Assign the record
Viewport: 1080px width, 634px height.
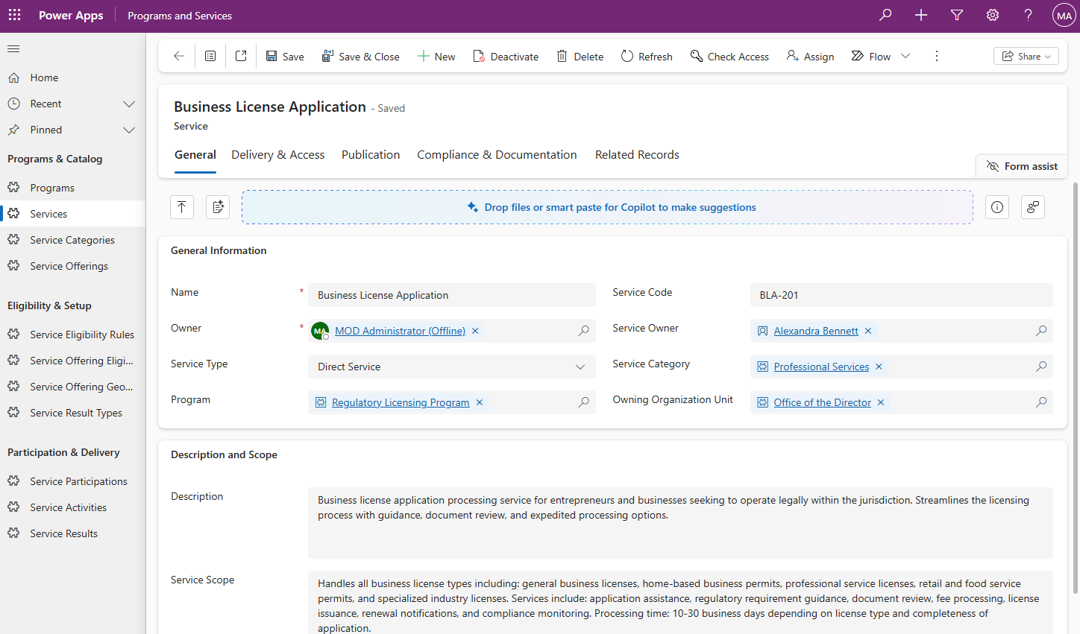click(810, 57)
